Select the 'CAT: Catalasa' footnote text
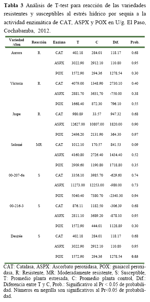Image resolution: width=150 pixels, height=302 pixels. 17,267
